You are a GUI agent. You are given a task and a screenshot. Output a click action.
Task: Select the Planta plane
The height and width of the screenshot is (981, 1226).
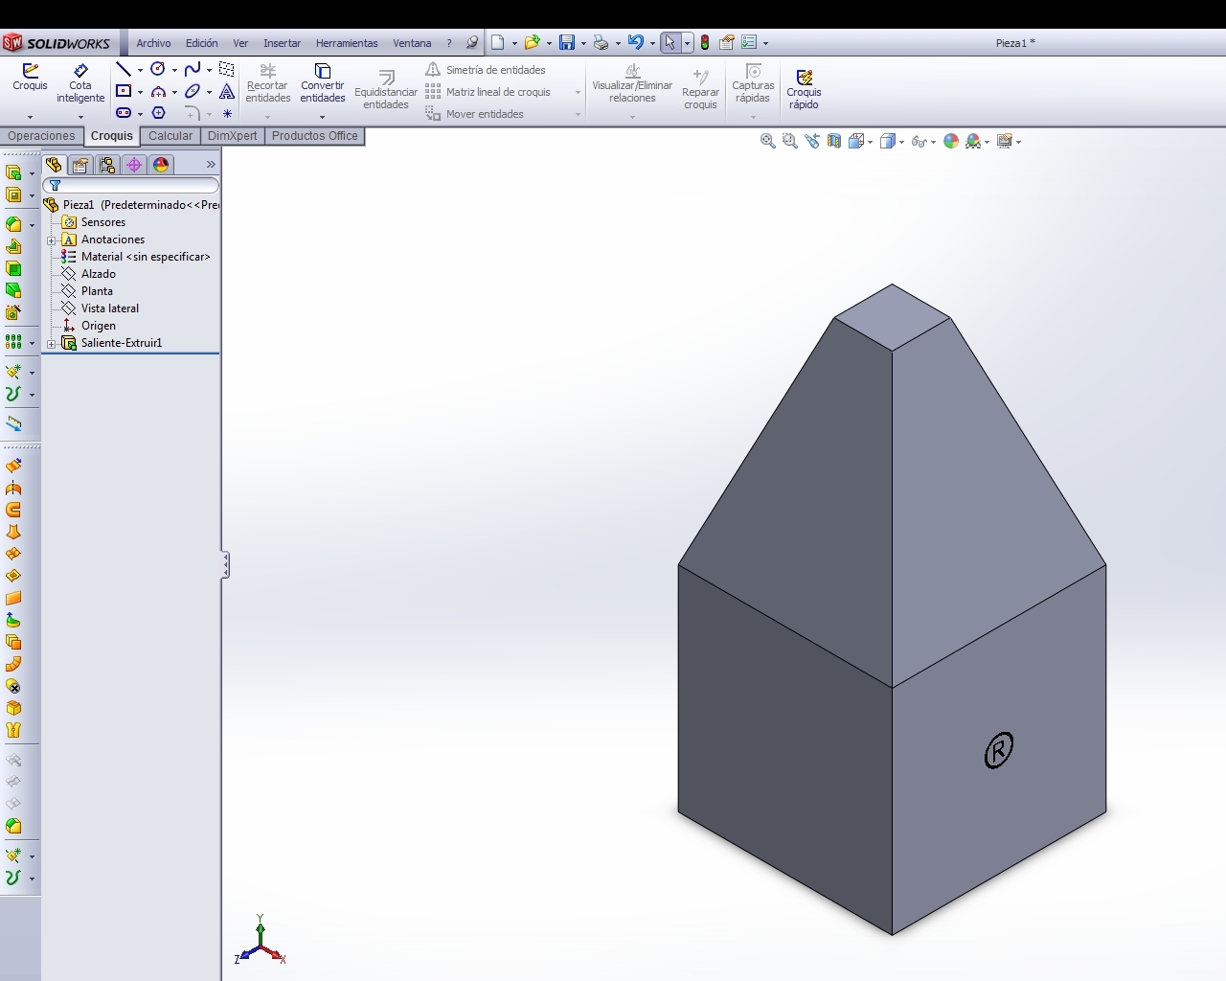(97, 291)
